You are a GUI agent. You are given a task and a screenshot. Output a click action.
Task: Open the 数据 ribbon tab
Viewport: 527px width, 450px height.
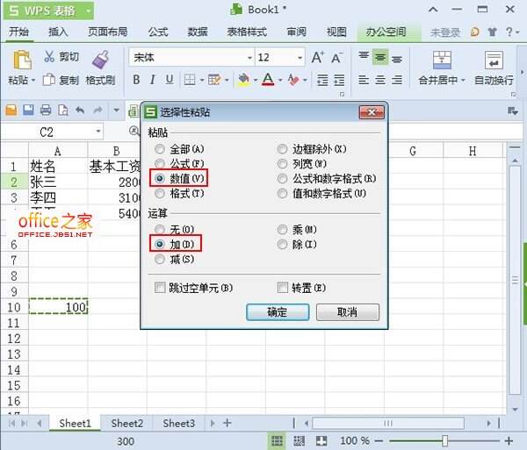[x=198, y=32]
